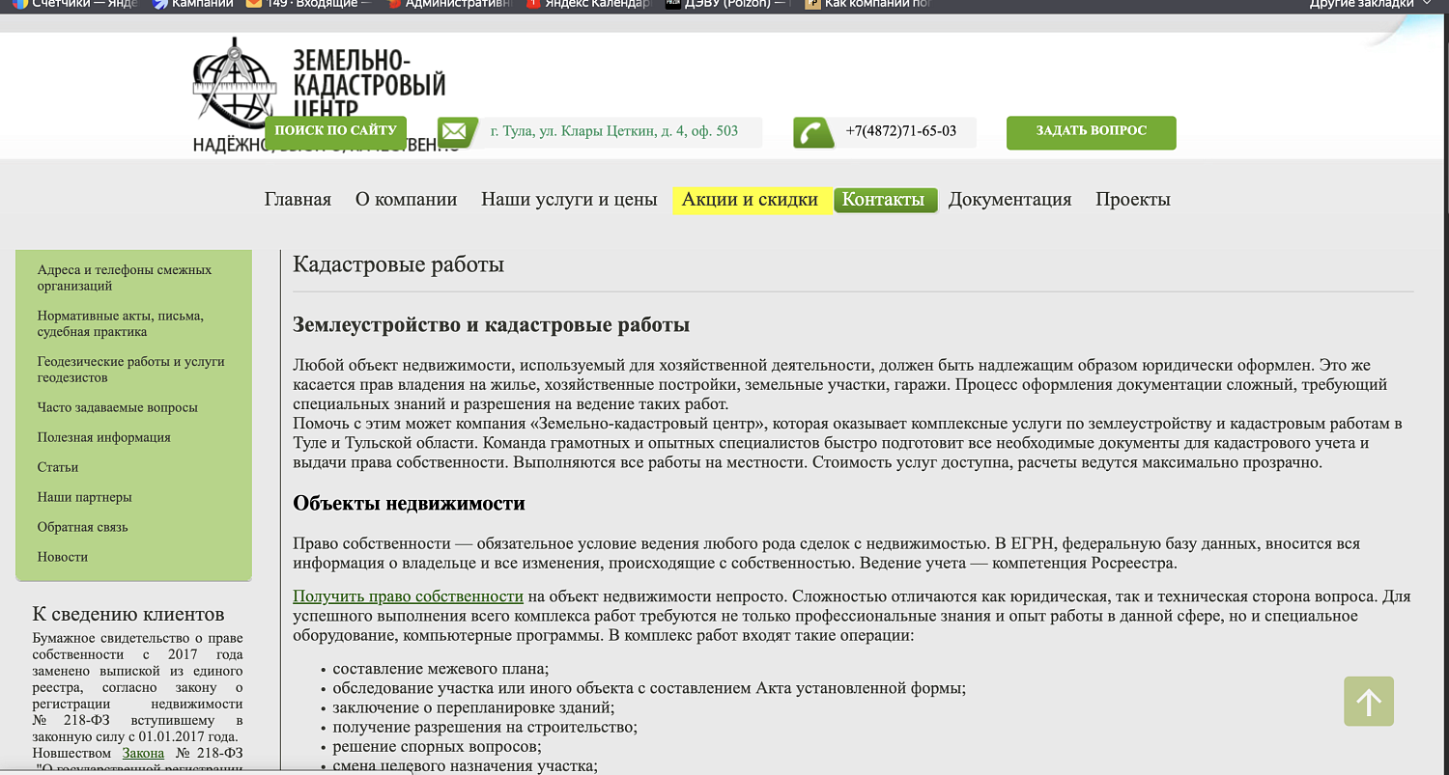Viewport: 1449px width, 775px height.
Task: Click the green phone handset icon
Action: tap(813, 132)
